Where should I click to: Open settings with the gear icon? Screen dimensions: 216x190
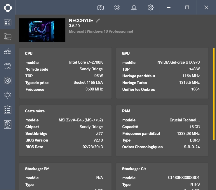pyautogui.click(x=151, y=8)
